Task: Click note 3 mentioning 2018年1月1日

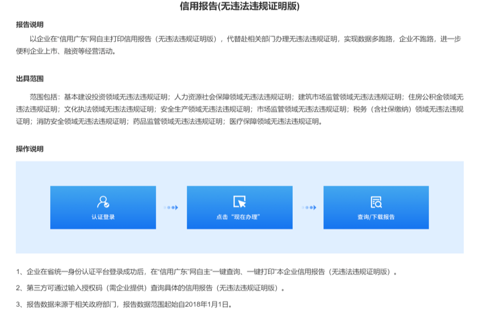Action: pos(124,304)
